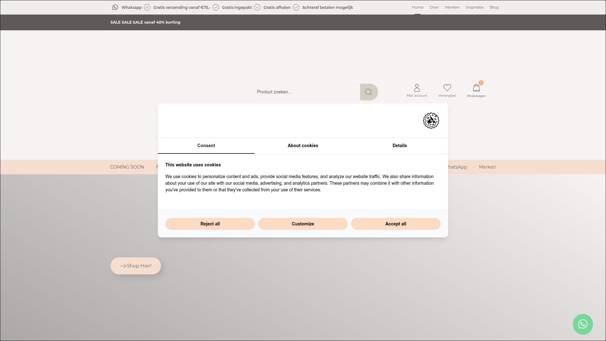Open the Over menu item
The height and width of the screenshot is (341, 606).
pos(434,7)
